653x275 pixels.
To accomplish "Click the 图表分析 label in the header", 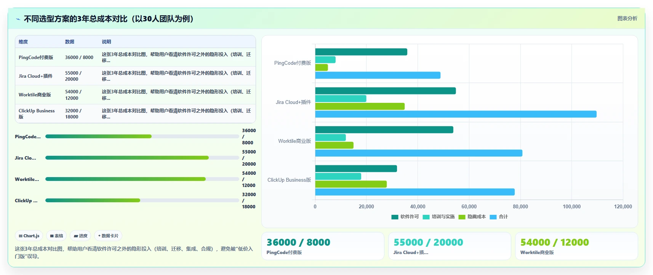I will (627, 18).
